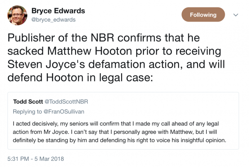Toggle the Following button
This screenshot has width=249, height=167.
pos(203,15)
